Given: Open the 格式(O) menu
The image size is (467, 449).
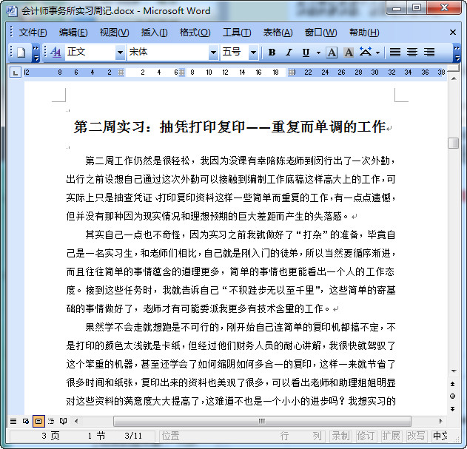Looking at the screenshot, I should (x=195, y=32).
